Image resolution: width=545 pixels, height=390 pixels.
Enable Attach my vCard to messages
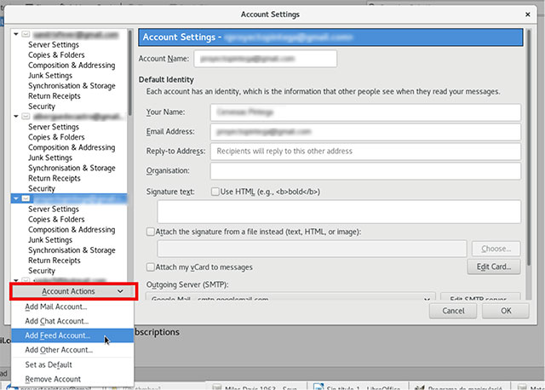click(150, 267)
